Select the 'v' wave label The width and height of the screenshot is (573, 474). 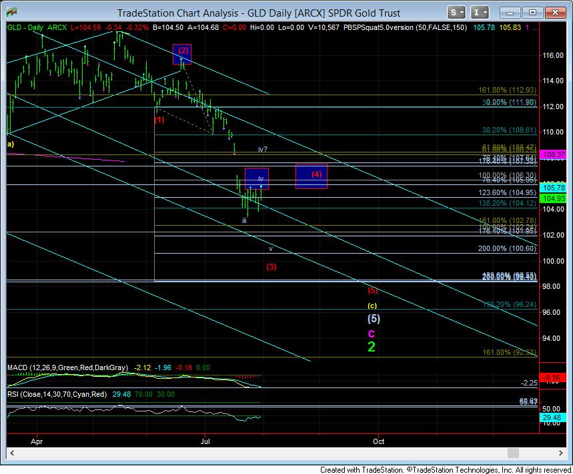point(271,249)
